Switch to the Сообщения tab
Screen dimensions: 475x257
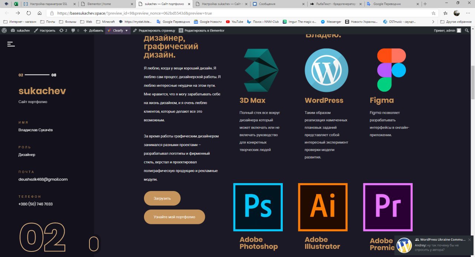pos(278,4)
